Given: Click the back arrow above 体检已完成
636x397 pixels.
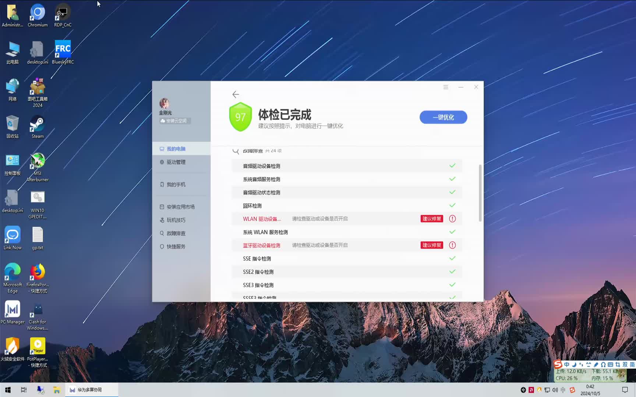Looking at the screenshot, I should pos(236,94).
